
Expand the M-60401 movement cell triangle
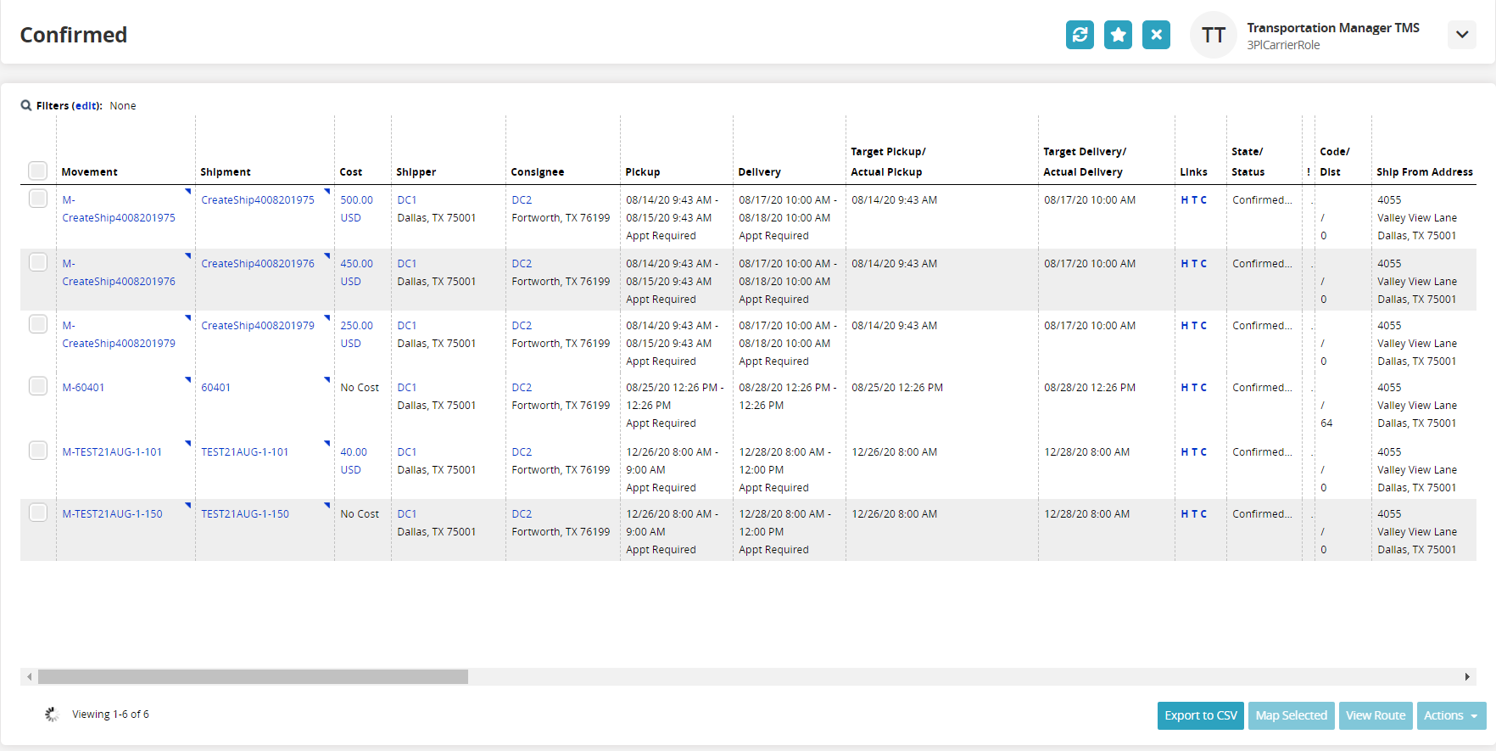(x=188, y=379)
